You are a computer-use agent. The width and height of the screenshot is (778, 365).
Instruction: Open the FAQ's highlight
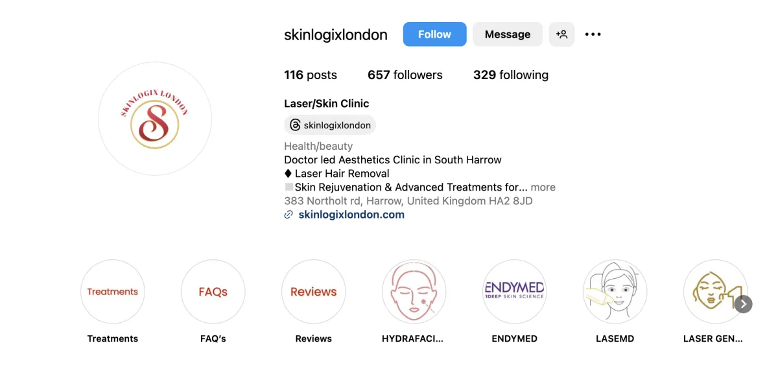[213, 292]
